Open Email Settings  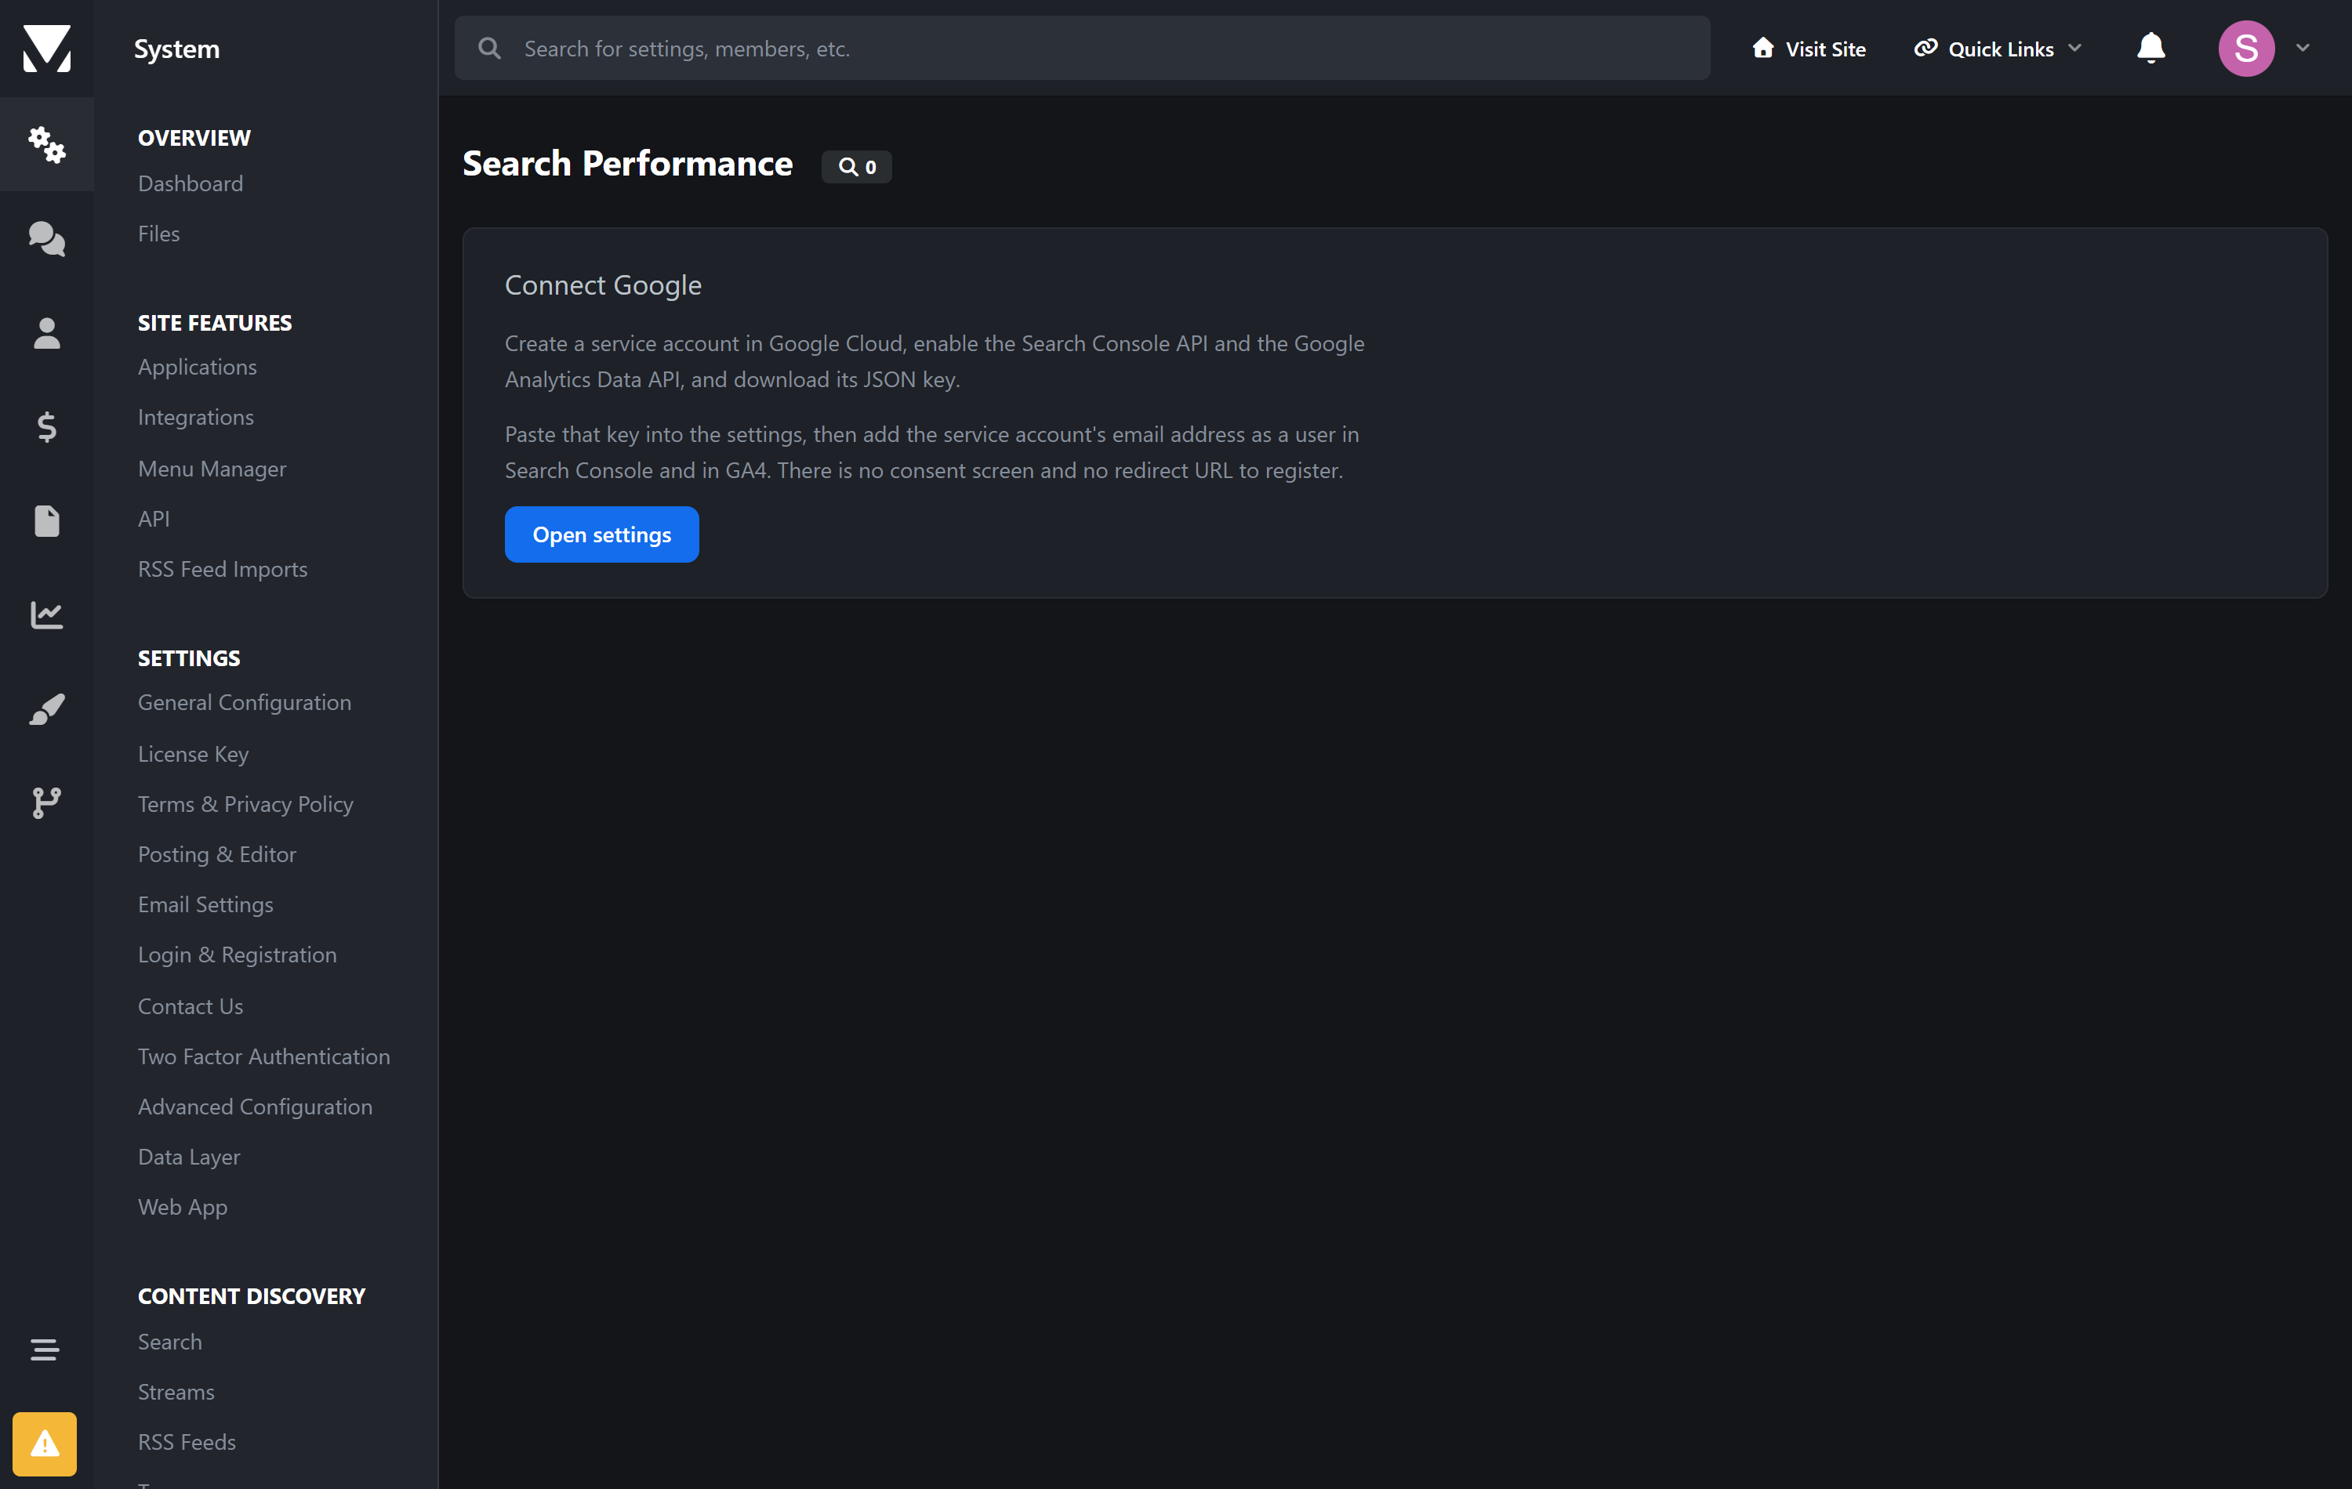(x=206, y=904)
